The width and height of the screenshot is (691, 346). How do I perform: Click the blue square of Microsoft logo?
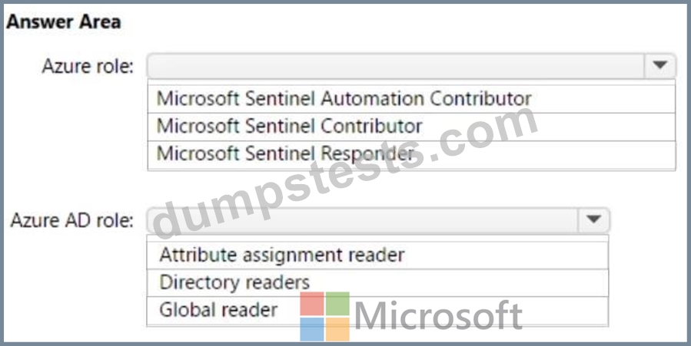tap(312, 329)
